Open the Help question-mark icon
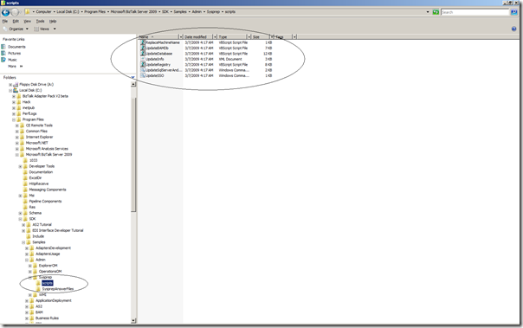The image size is (523, 328). (x=513, y=29)
